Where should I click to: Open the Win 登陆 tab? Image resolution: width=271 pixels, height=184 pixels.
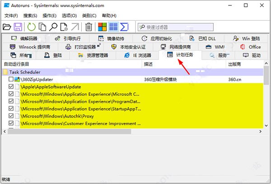(x=246, y=38)
